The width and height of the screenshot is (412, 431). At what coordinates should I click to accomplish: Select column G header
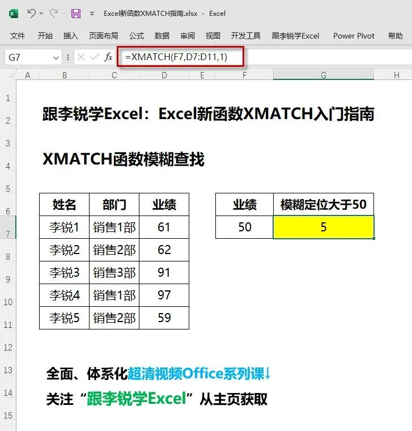click(x=324, y=75)
